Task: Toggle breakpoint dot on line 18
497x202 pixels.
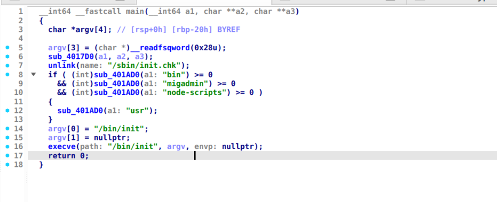Action: [x=7, y=165]
